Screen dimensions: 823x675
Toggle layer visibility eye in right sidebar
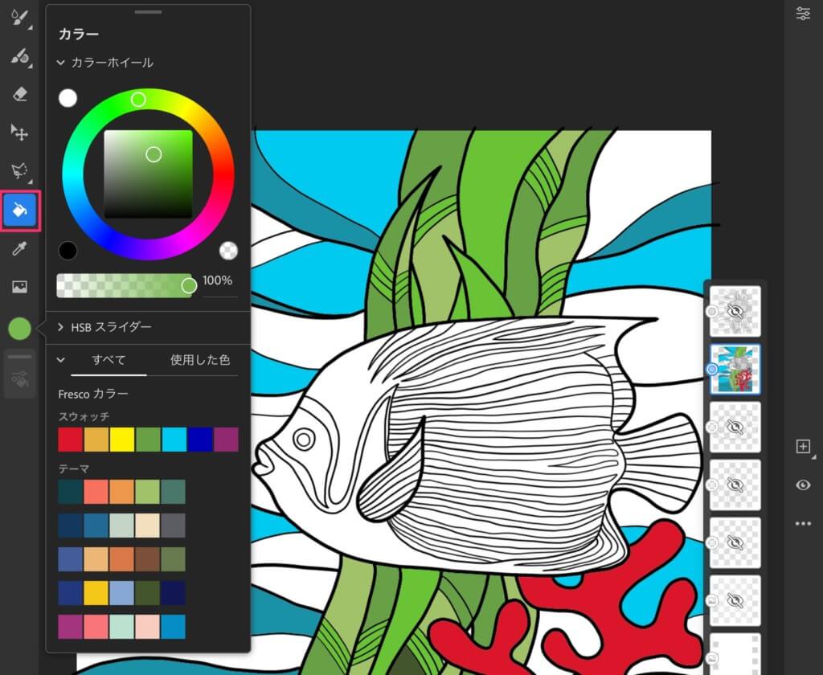pyautogui.click(x=802, y=485)
